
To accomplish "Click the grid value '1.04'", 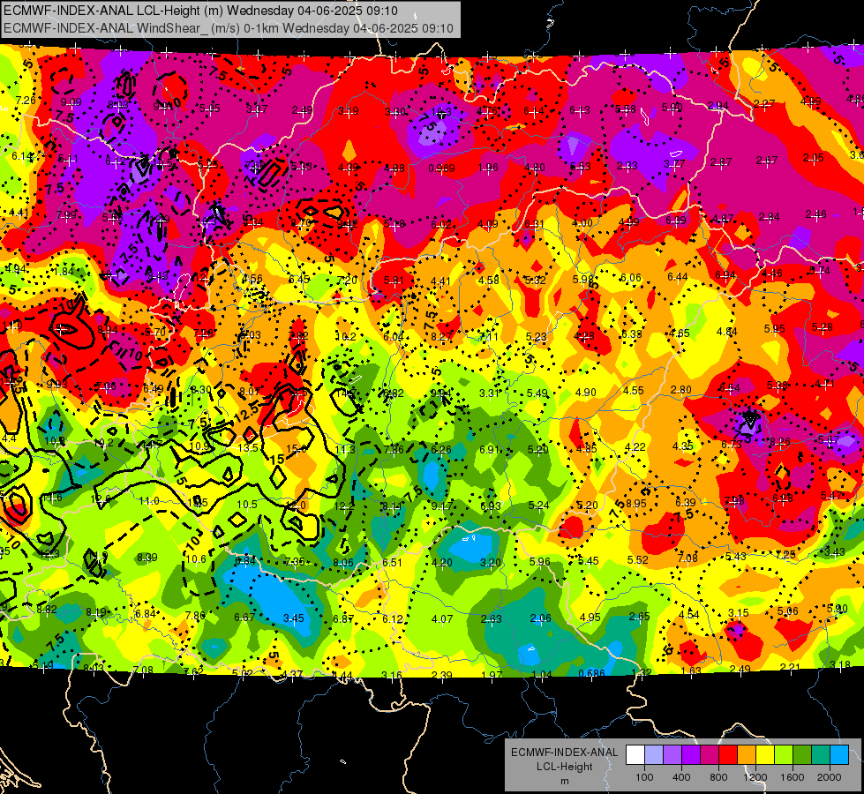I will pyautogui.click(x=542, y=675).
